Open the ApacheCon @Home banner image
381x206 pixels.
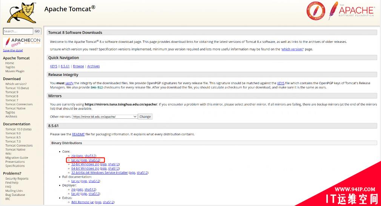(22, 42)
